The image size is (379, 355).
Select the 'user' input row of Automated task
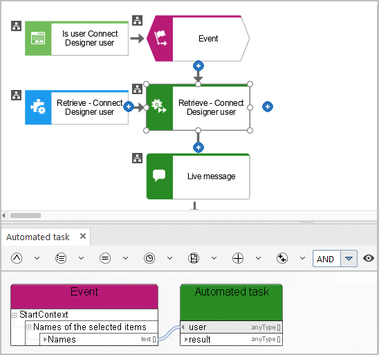click(231, 327)
